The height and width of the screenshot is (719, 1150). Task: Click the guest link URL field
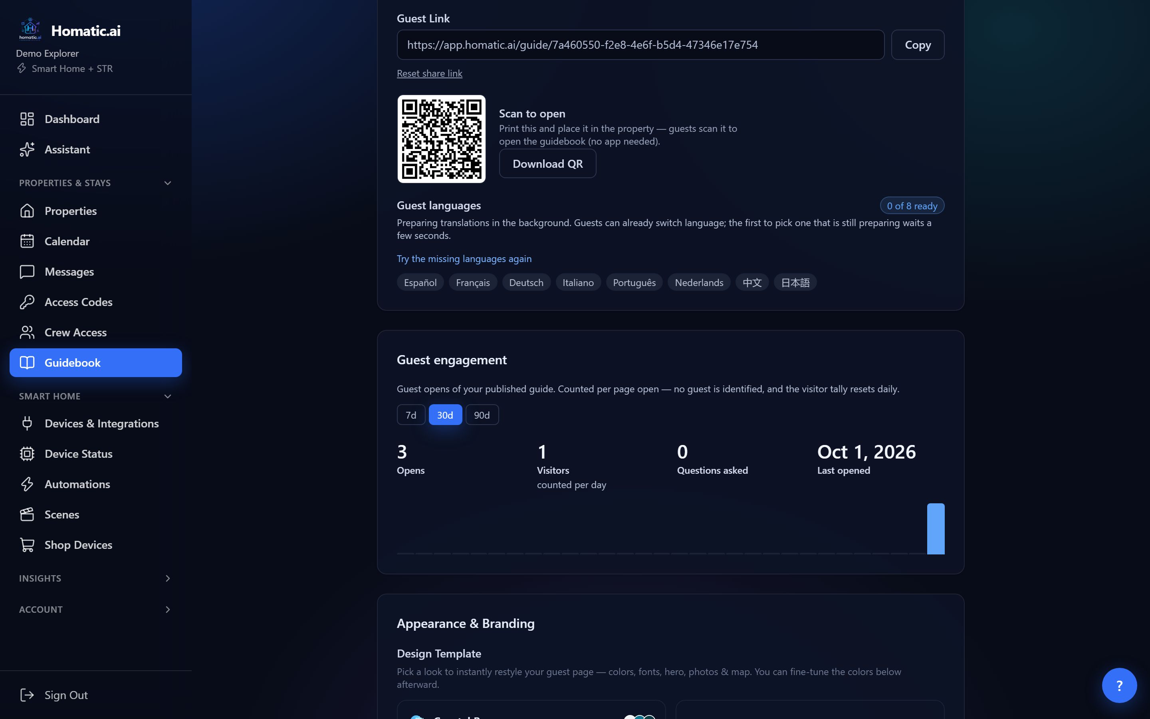point(640,45)
